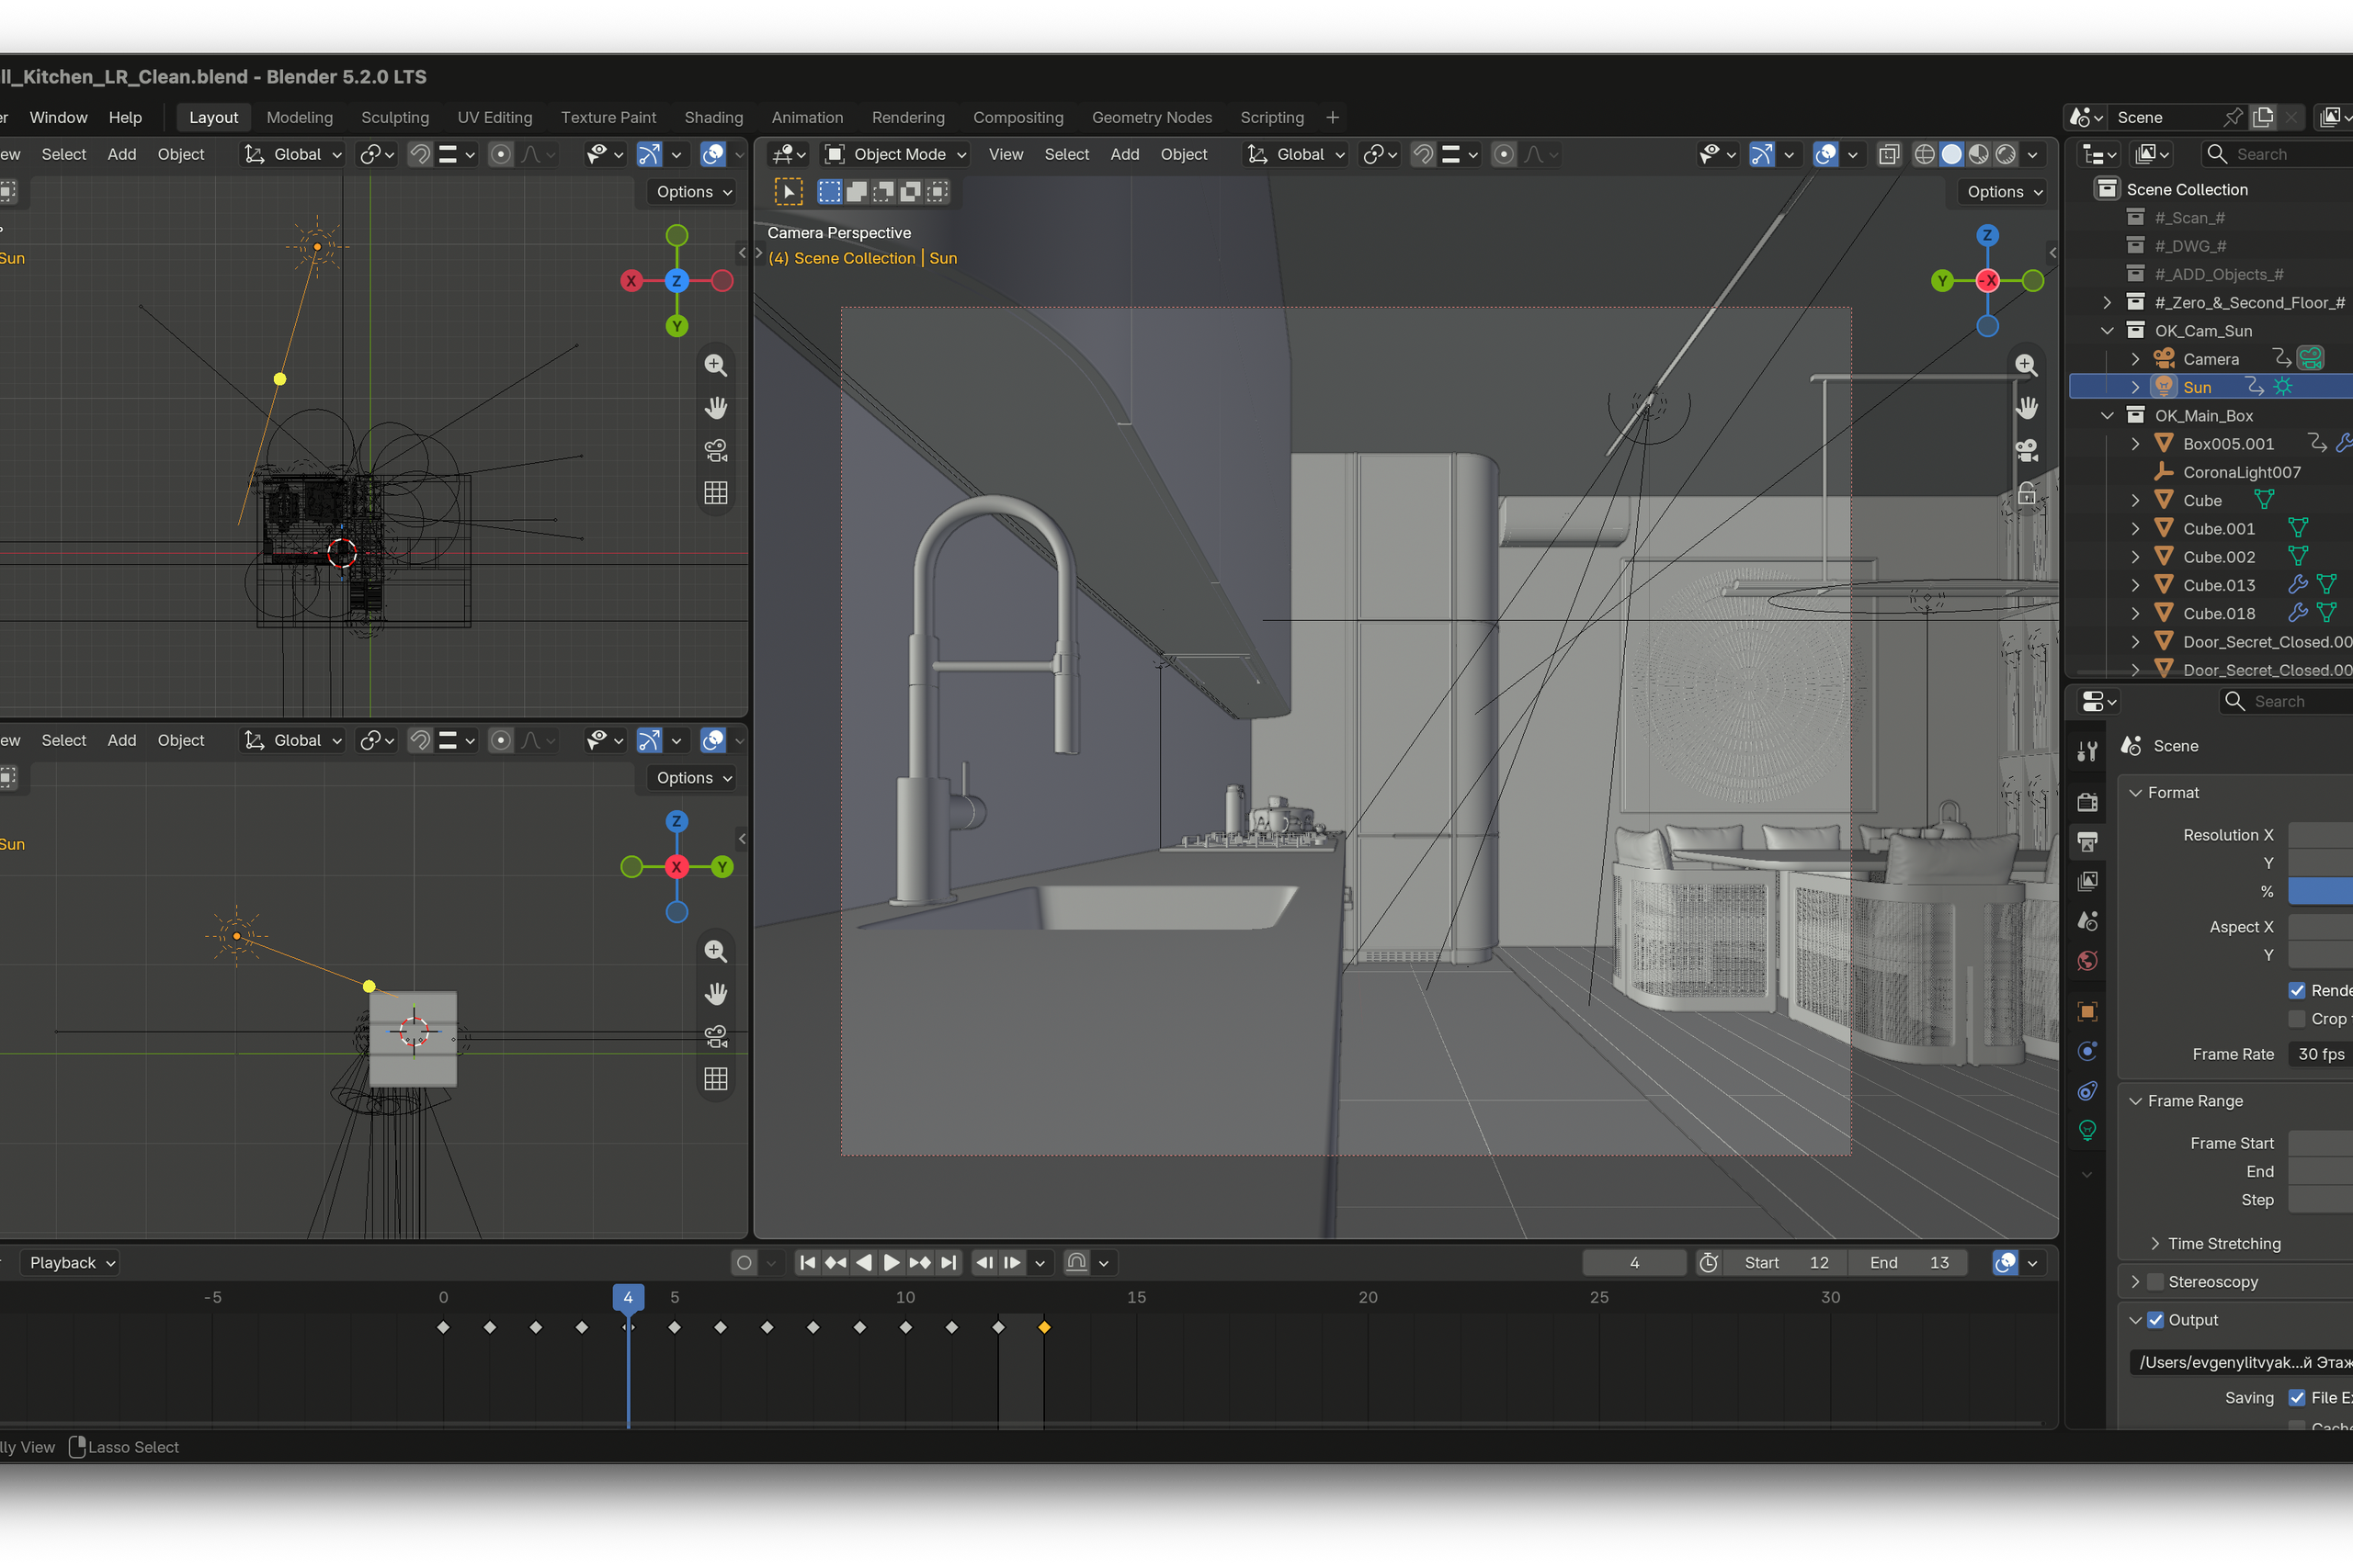Screen dimensions: 2353x1568
Task: Open Window menu
Action: (59, 117)
